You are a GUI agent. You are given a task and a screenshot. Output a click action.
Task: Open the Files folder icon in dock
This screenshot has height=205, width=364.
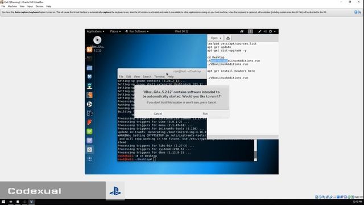coord(89,68)
